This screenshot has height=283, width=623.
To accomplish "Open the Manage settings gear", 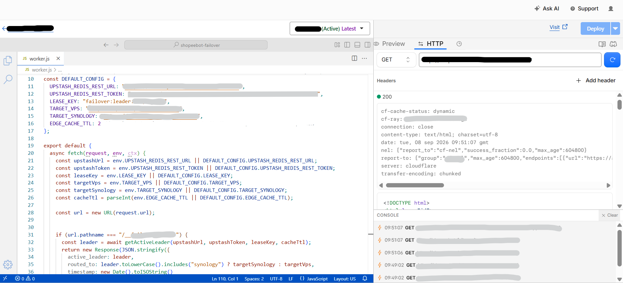I will click(x=8, y=264).
